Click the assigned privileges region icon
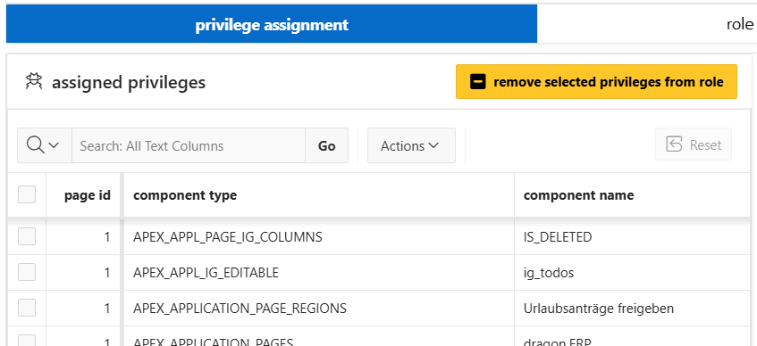Viewport: 757px width, 346px height. 34,82
